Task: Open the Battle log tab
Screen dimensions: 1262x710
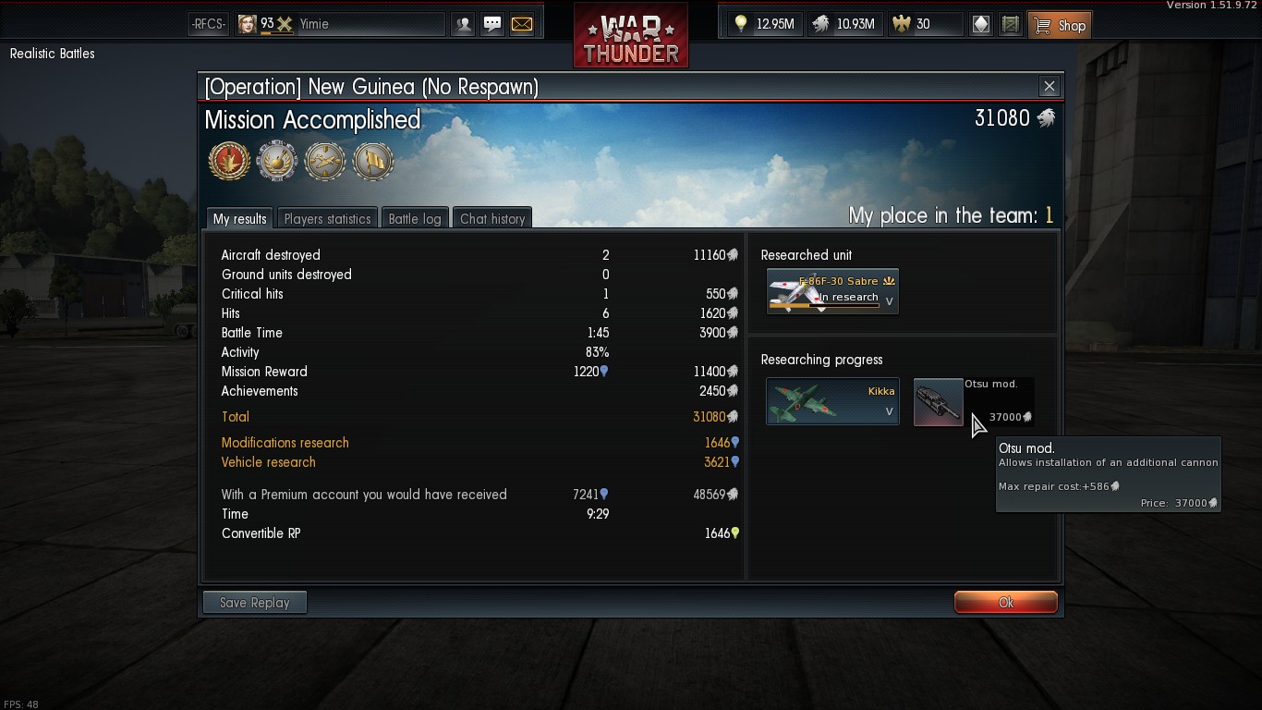Action: tap(415, 218)
